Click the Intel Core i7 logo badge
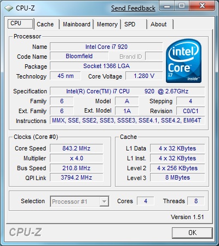Image resolution: width=219 pixels, height=246 pixels. [184, 61]
